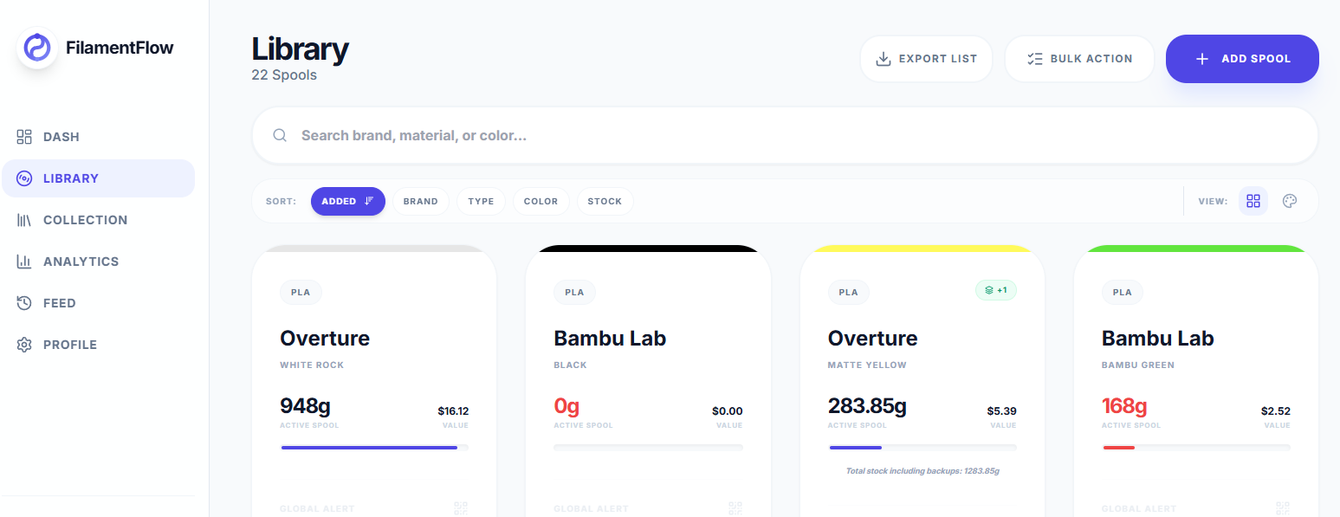Open the Analytics section in sidebar
This screenshot has width=1340, height=517.
[81, 262]
